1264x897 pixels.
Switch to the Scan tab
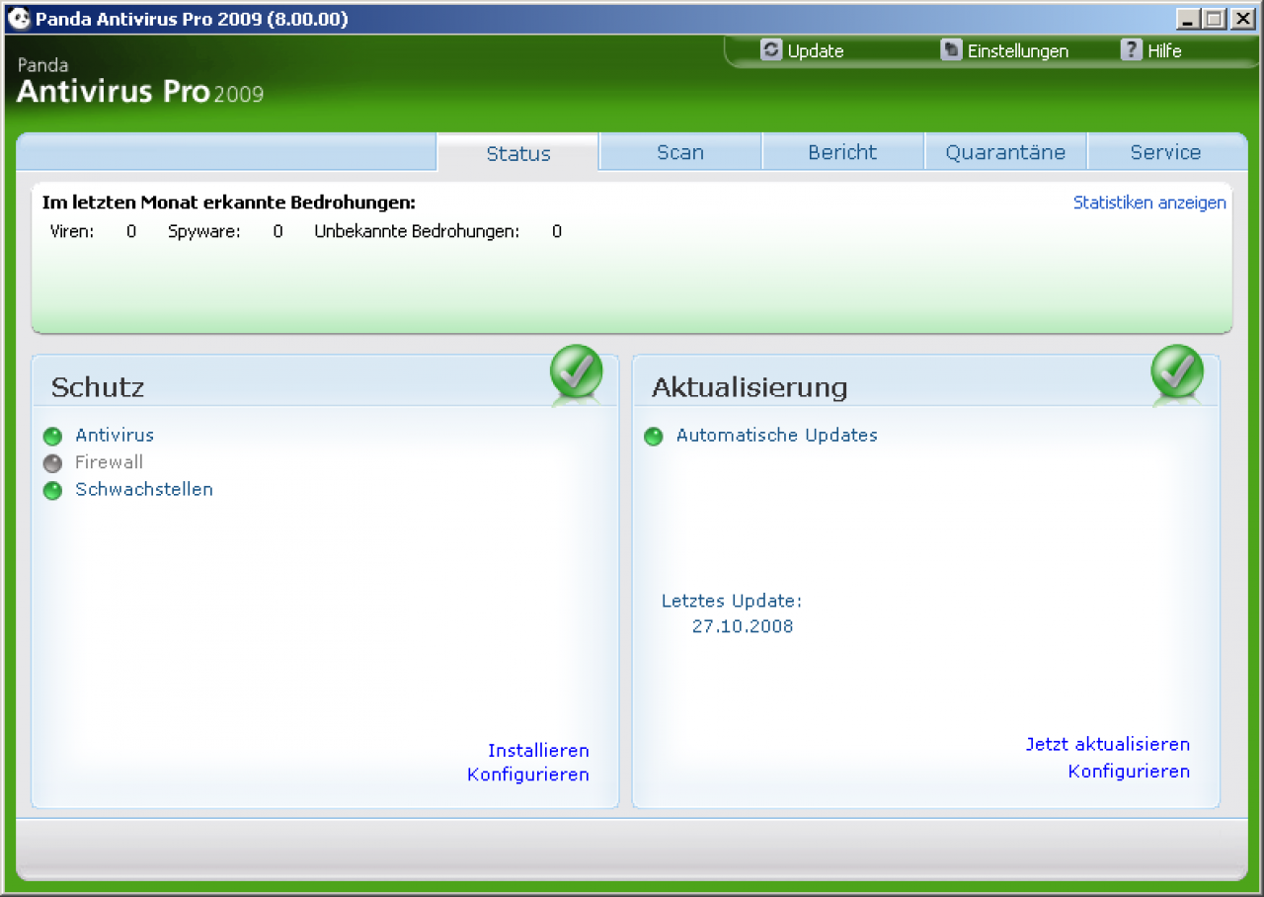pyautogui.click(x=680, y=152)
